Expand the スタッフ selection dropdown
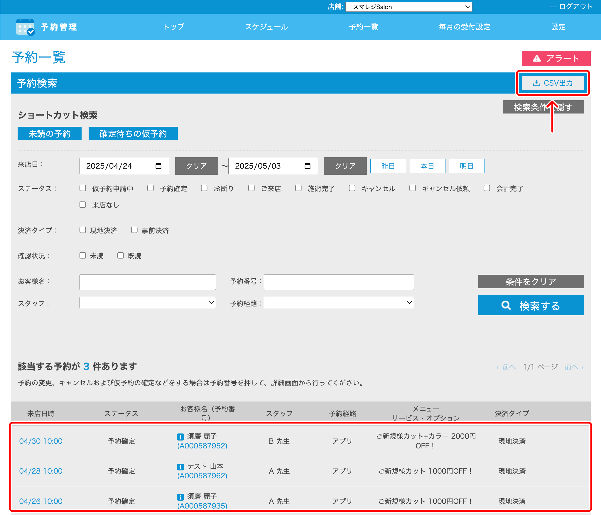This screenshot has height=515, width=601. [x=148, y=302]
